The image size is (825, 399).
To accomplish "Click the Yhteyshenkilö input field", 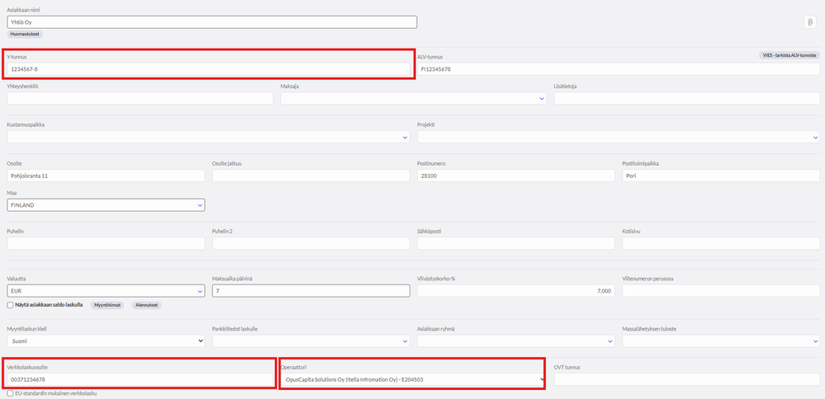I will (140, 98).
